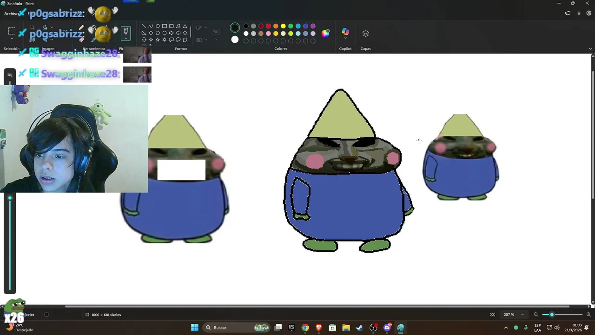This screenshot has height=335, width=595.
Task: Pick the Left arrow shape
Action: [178, 33]
